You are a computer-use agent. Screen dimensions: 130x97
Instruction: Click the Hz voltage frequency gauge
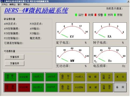110,55
